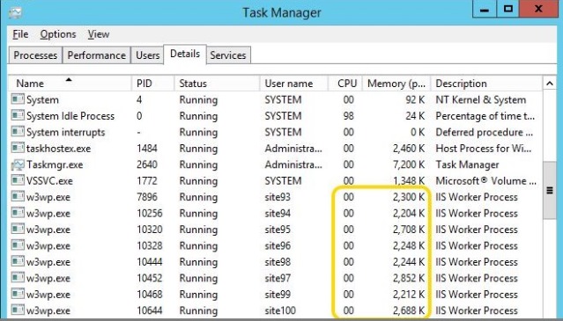Click the NT Kernel & System description
Image resolution: width=563 pixels, height=321 pixels.
481,99
